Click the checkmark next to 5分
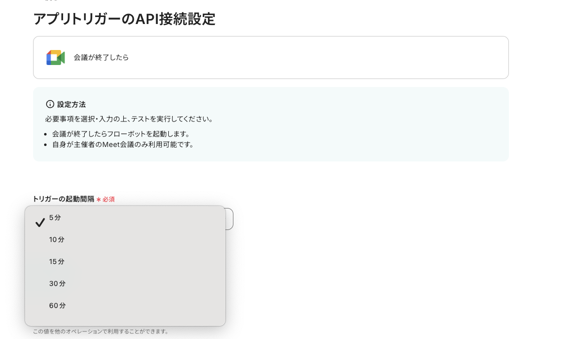 point(40,222)
